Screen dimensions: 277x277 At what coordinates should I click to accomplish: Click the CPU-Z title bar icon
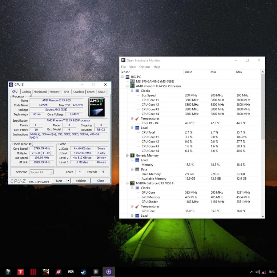pos(11,85)
